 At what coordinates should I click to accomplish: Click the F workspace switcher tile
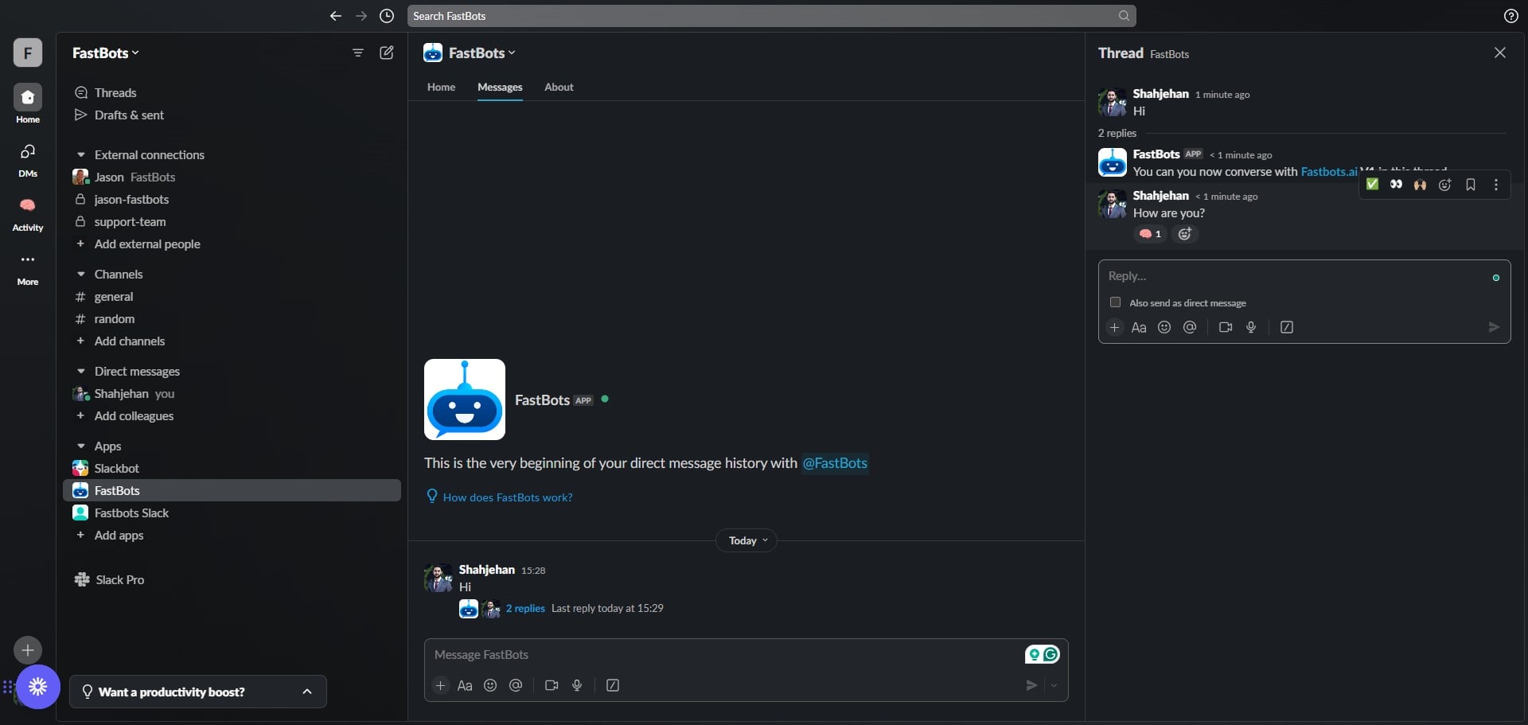point(28,53)
